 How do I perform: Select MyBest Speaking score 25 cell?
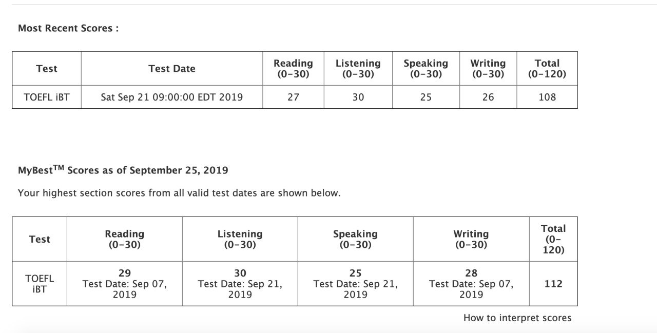tap(355, 284)
